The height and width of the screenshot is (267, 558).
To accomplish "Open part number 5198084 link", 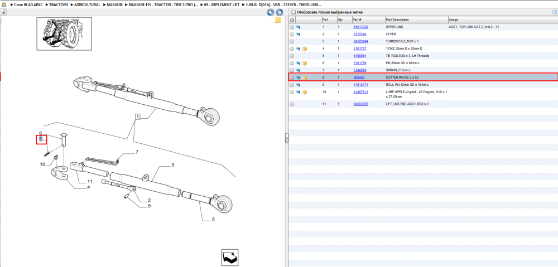I will [x=360, y=56].
